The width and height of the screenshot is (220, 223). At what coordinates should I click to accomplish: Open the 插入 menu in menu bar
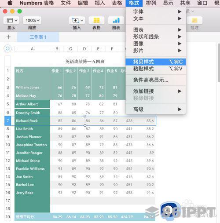click(x=100, y=3)
